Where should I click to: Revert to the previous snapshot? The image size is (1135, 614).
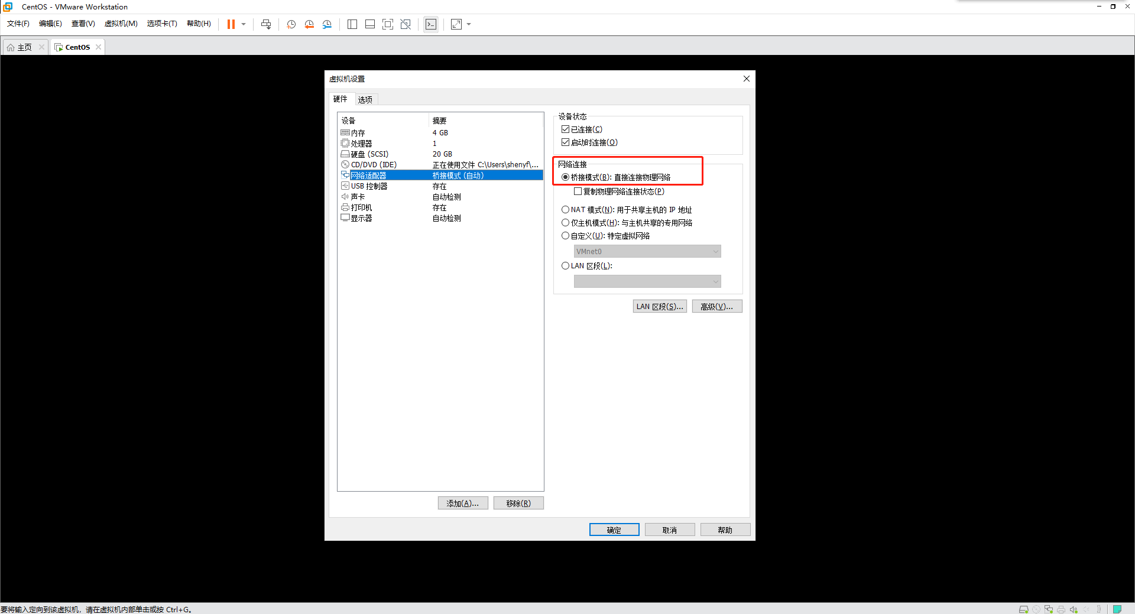click(x=309, y=24)
